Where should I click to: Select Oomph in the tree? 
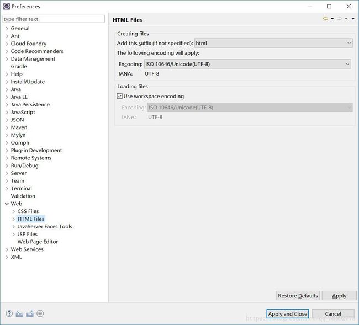point(20,143)
